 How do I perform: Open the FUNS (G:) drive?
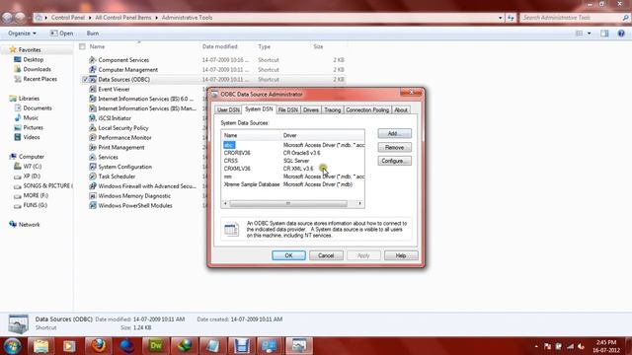pos(36,205)
